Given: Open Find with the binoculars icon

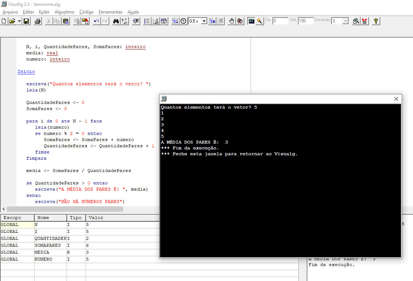Looking at the screenshot, I should (116, 21).
